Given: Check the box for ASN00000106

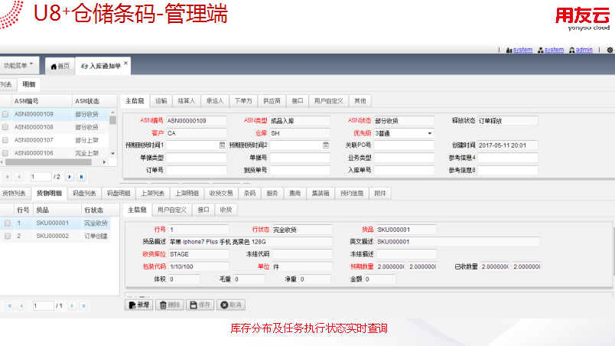Looking at the screenshot, I should coord(5,153).
